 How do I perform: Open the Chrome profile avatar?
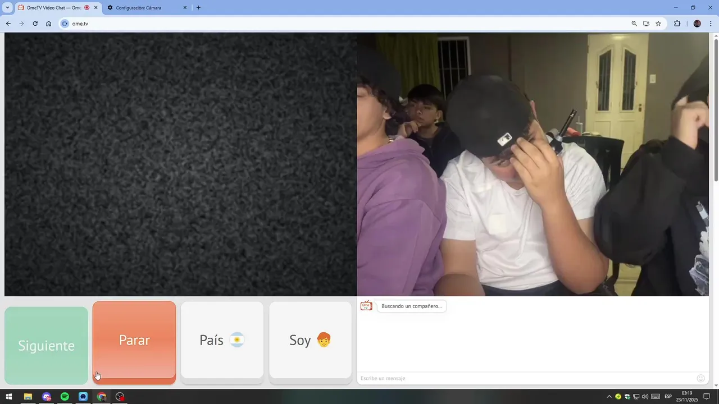point(697,24)
